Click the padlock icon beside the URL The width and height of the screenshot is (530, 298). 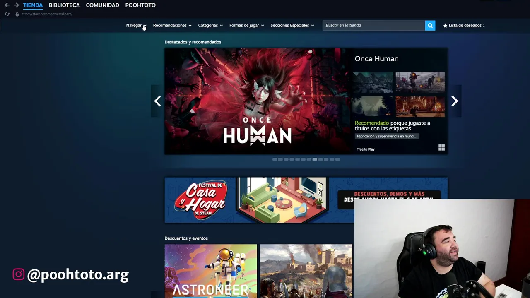click(x=17, y=14)
